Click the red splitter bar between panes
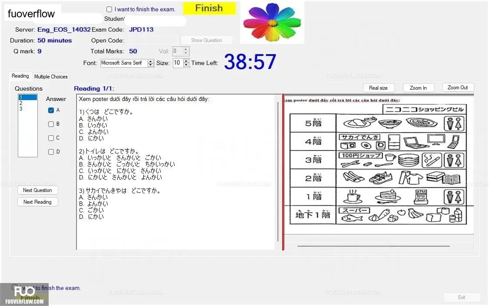This screenshot has height=306, width=489. point(283,172)
